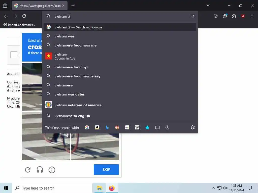Screen dimensions: 258x193
Task: Open Firefox account menu
Action: coord(225,16)
